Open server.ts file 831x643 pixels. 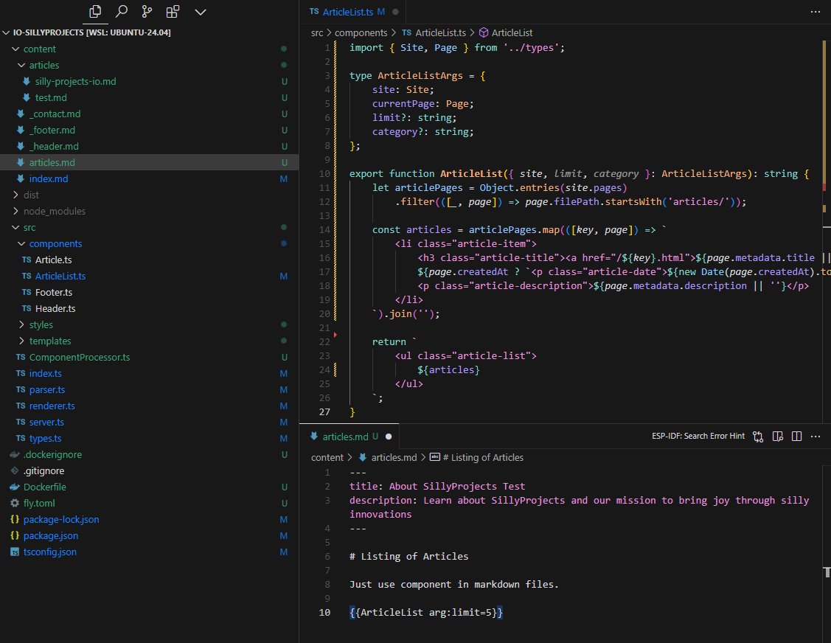pos(150,422)
